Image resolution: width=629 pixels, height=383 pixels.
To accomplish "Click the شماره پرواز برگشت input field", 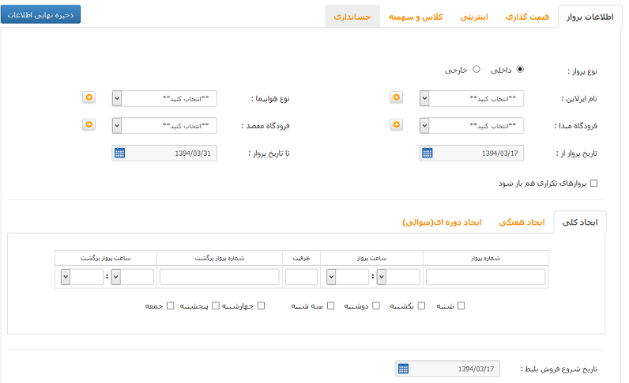I will point(219,277).
